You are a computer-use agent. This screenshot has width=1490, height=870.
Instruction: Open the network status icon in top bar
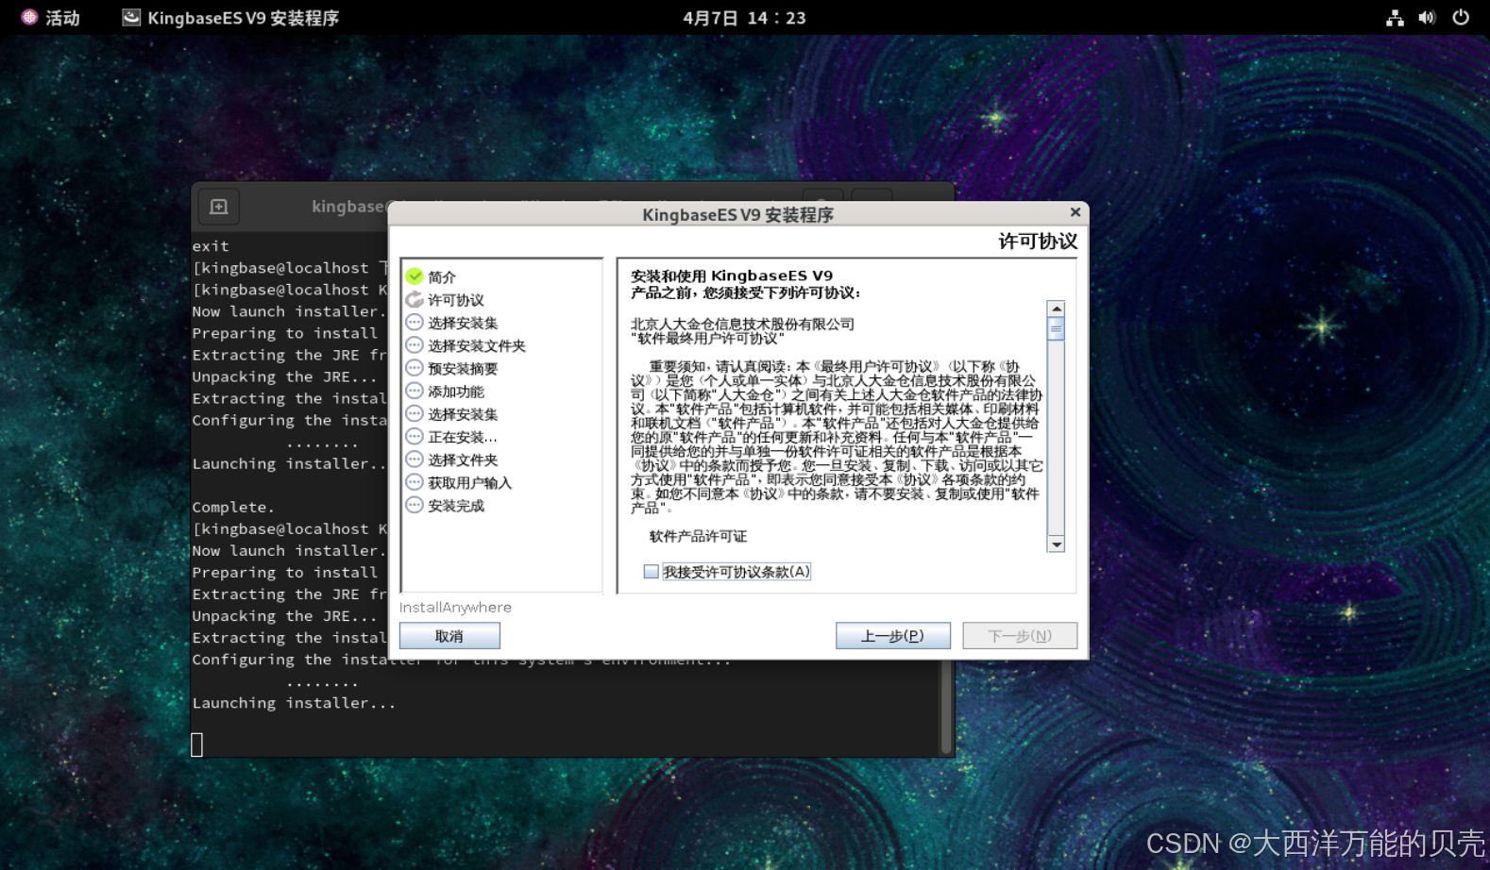click(1395, 17)
